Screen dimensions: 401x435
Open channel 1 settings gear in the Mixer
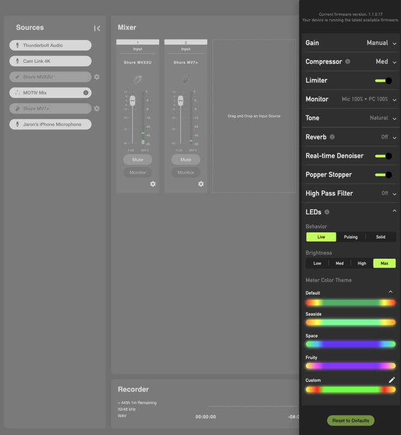153,184
